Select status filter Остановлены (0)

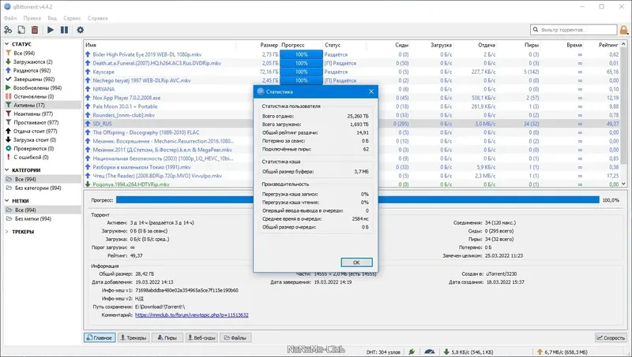click(33, 96)
